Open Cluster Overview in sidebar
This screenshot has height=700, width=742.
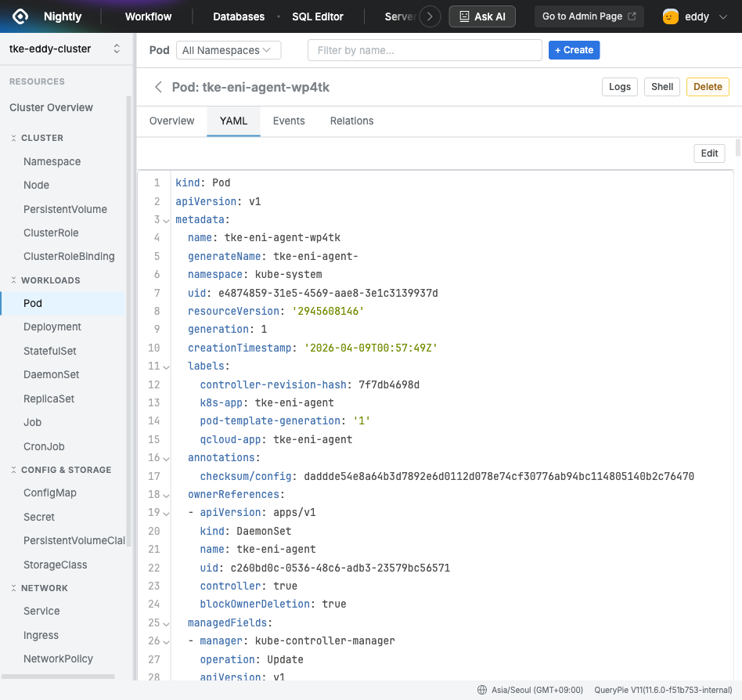pyautogui.click(x=51, y=108)
